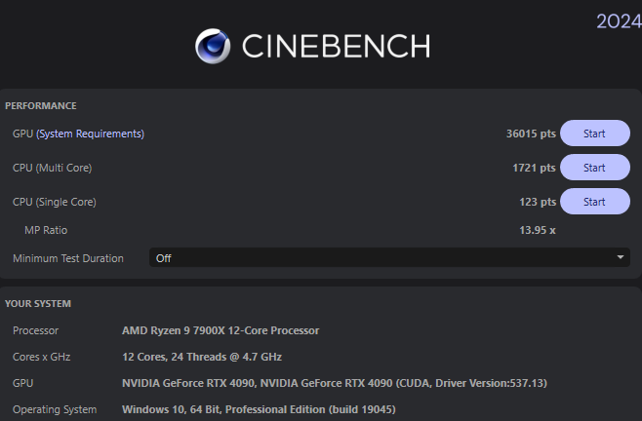This screenshot has height=421, width=642.
Task: Select 12 Cores, 24 Threads value
Action: pyautogui.click(x=202, y=357)
